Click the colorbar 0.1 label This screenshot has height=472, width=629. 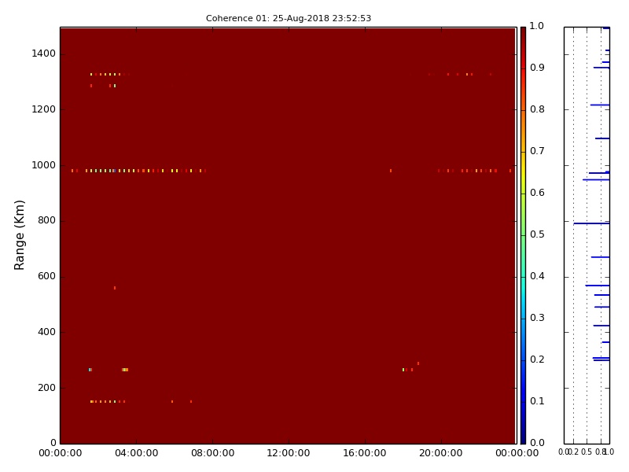point(537,401)
